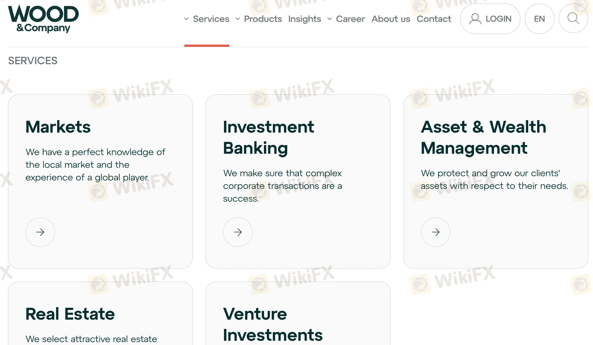Click the user profile icon in Login
The image size is (593, 345).
tap(475, 19)
